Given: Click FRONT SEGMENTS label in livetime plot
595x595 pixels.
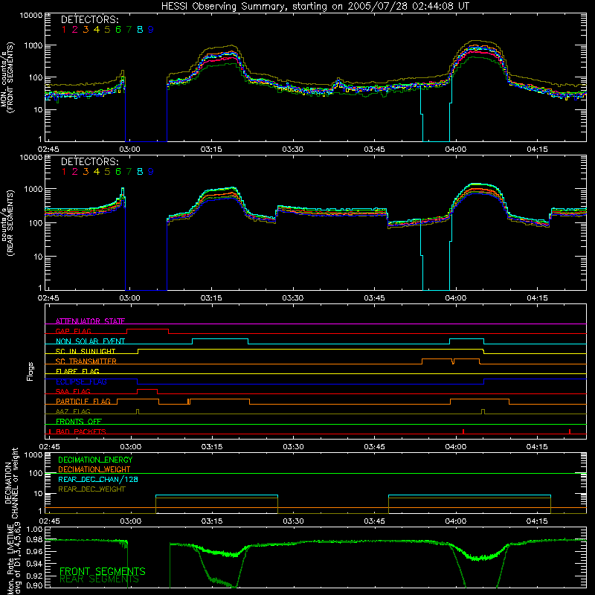Looking at the screenshot, I should click(x=103, y=571).
